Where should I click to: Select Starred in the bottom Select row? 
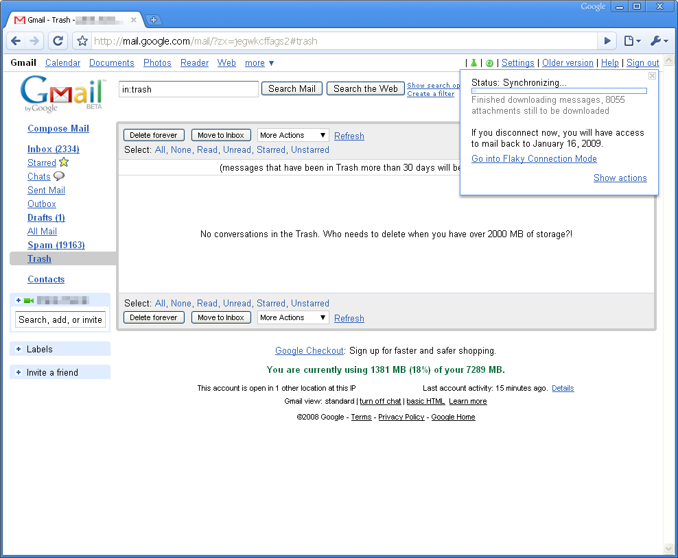[x=270, y=303]
